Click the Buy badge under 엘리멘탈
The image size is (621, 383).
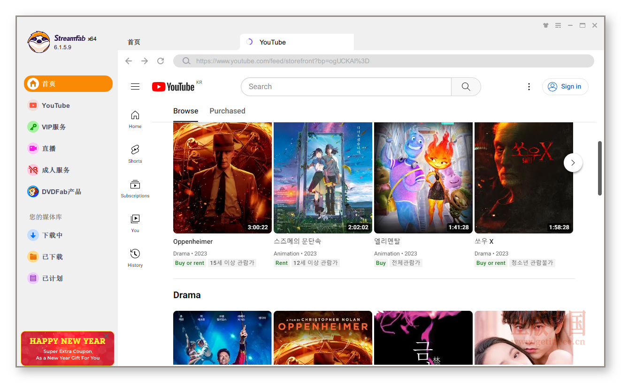tap(381, 263)
